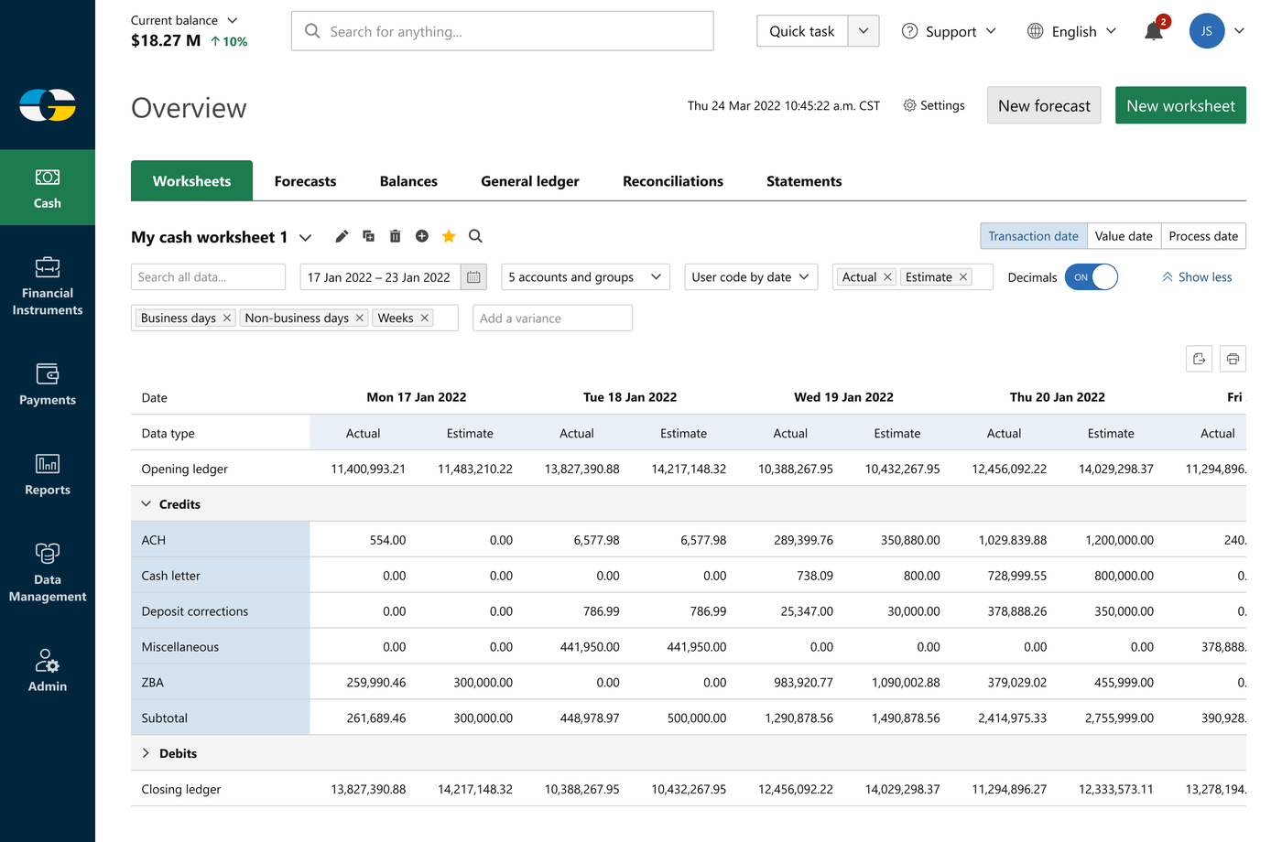
Task: Click the Search all data field
Action: tap(208, 277)
